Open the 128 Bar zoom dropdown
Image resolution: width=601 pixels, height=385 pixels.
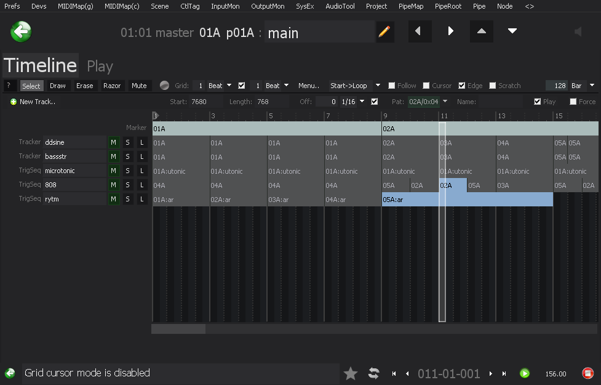click(x=592, y=86)
